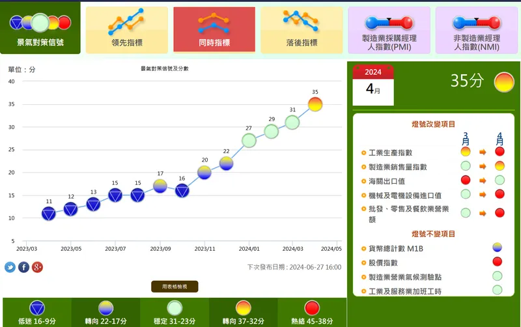The height and width of the screenshot is (327, 521).
Task: Switch to the 同時指標 tab
Action: tap(214, 30)
